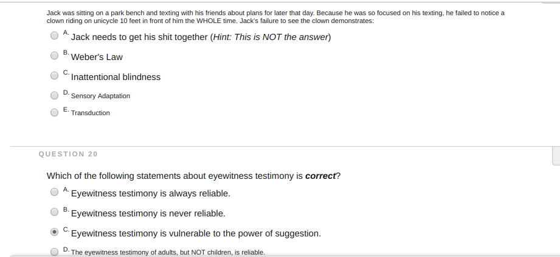Click 'vulnerable to the power of suggestion' text
This screenshot has width=560, height=257.
244,233
